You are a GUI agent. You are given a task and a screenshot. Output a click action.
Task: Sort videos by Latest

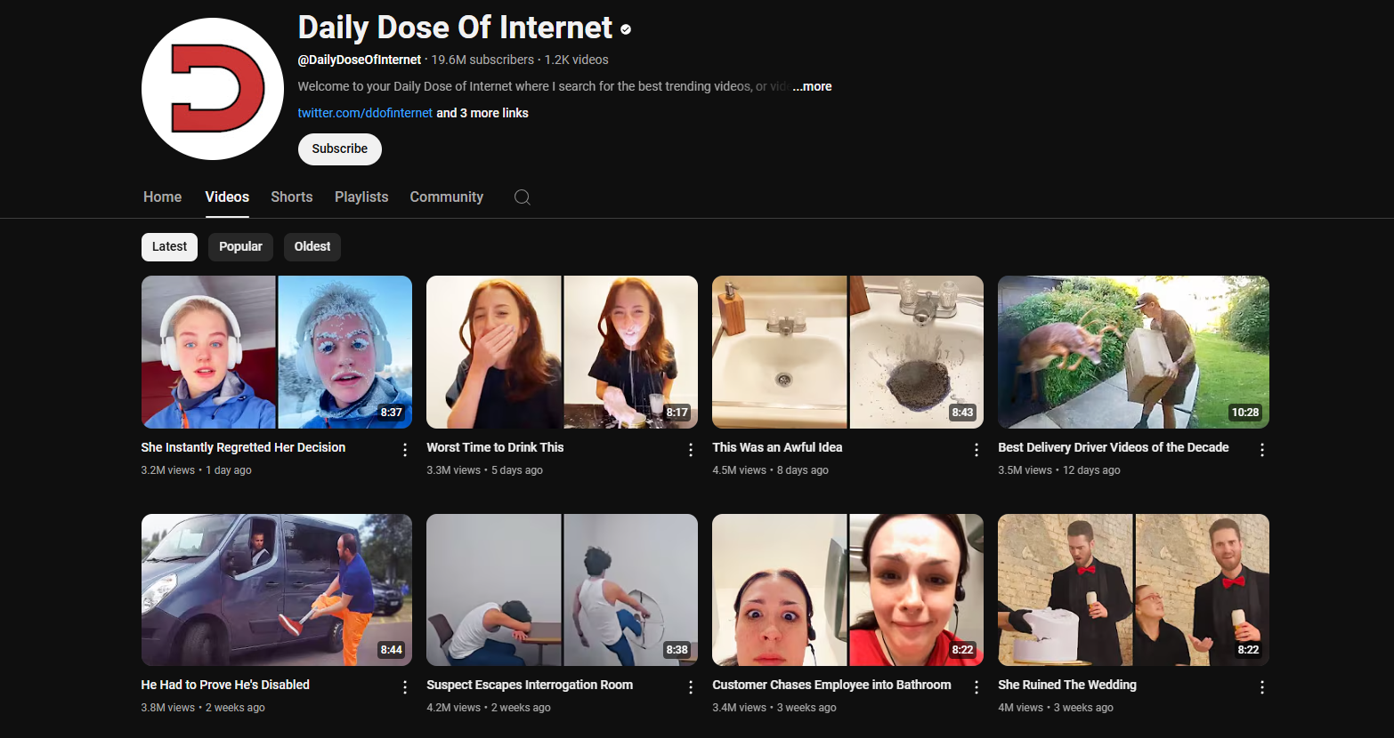click(169, 246)
